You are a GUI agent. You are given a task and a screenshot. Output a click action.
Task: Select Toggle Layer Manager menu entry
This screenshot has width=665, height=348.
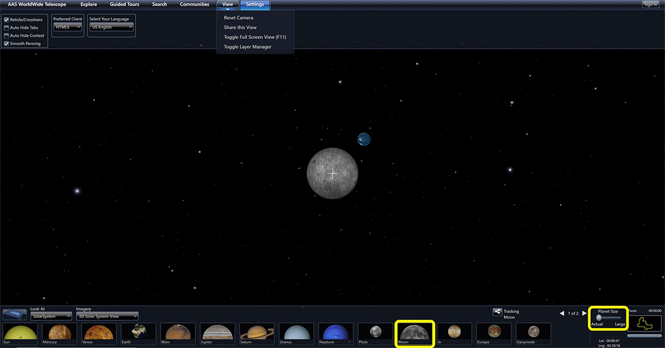248,47
